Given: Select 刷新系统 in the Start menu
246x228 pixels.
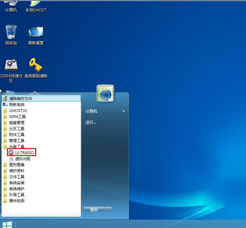Looking at the screenshot, I should pos(41,105).
